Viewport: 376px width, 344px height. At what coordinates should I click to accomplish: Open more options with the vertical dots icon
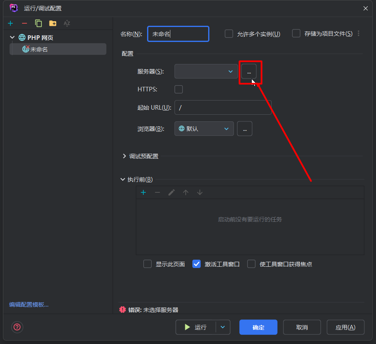[358, 33]
